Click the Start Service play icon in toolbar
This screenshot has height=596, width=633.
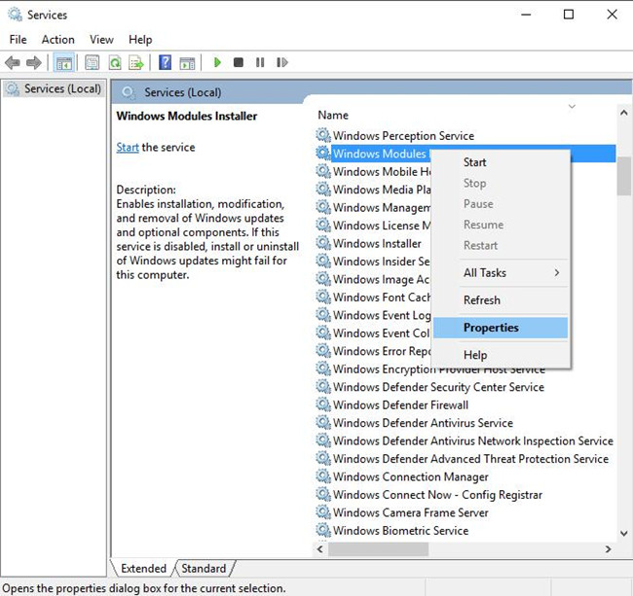[x=217, y=62]
